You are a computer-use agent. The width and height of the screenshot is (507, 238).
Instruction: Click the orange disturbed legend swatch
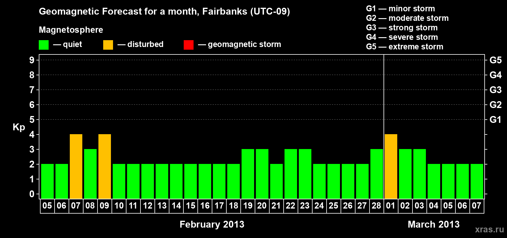[x=108, y=45]
